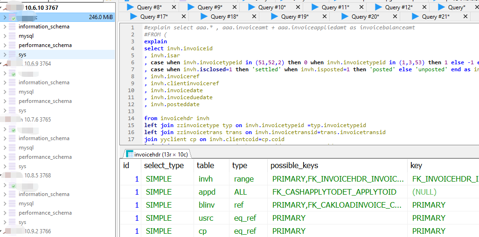Select the 10.9.2 3766 session node

38,231
